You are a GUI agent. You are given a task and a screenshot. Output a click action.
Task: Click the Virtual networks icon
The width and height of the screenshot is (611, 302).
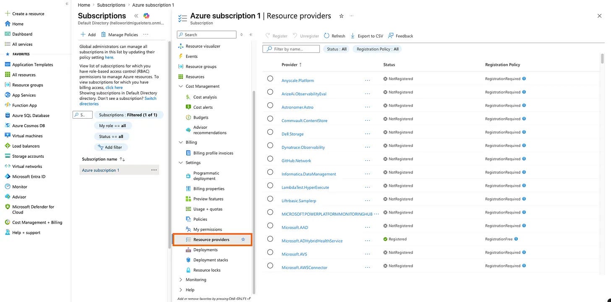[x=7, y=166]
